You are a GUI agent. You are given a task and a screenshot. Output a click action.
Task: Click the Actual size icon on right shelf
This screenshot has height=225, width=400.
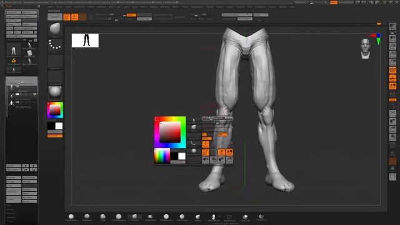coord(392,54)
